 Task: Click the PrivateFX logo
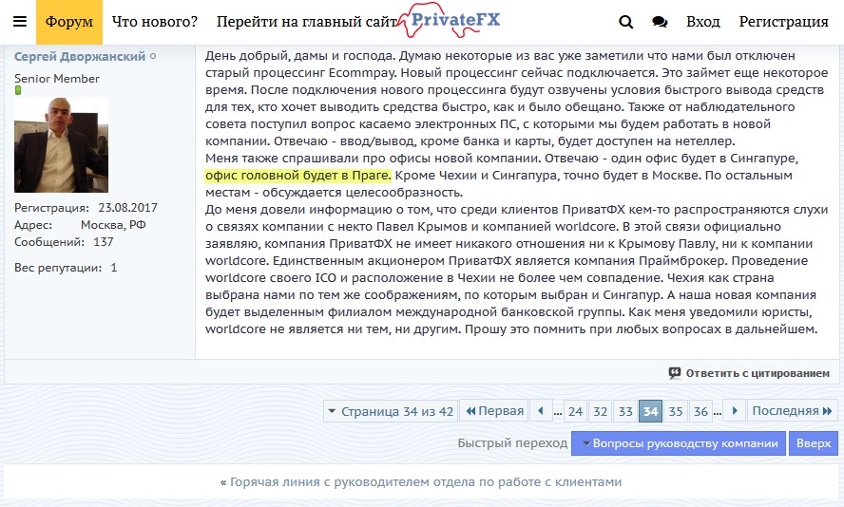[x=450, y=21]
